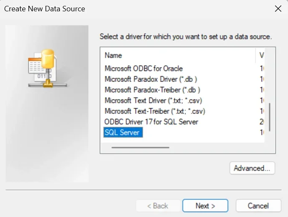The image size is (288, 217).
Task: Click version cell of ODBC Driver 17 row
Action: [x=262, y=122]
